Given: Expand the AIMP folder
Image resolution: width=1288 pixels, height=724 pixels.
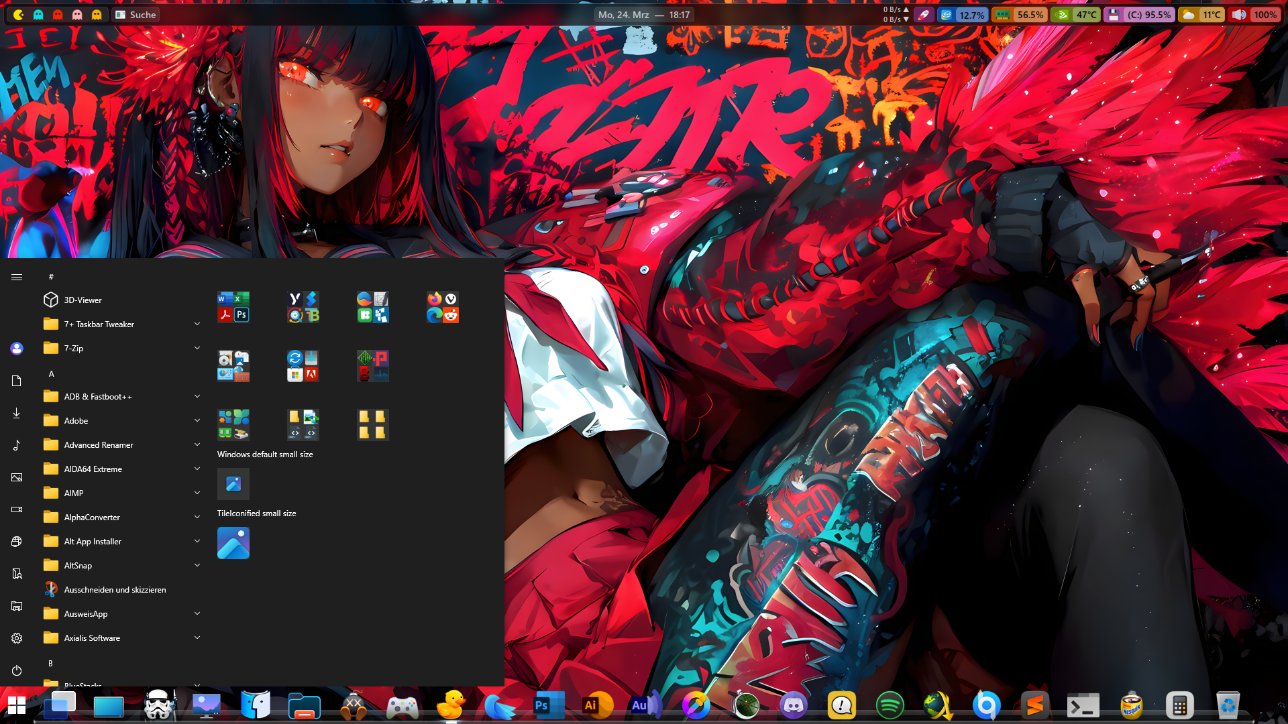Looking at the screenshot, I should (197, 493).
